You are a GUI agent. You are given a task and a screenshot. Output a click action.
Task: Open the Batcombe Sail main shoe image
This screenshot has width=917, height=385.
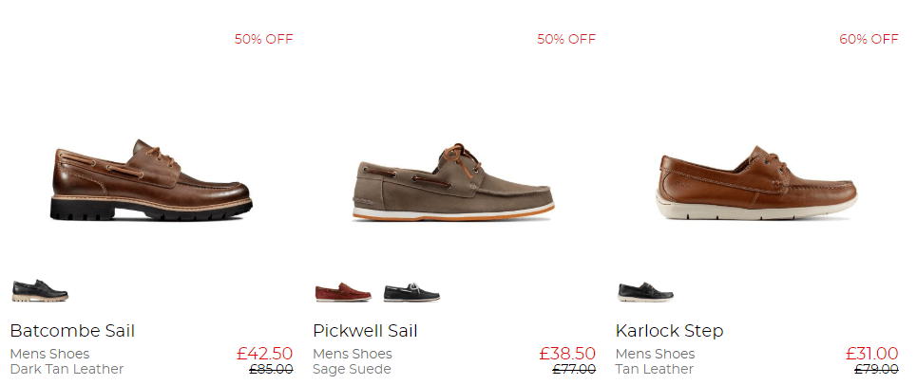151,180
